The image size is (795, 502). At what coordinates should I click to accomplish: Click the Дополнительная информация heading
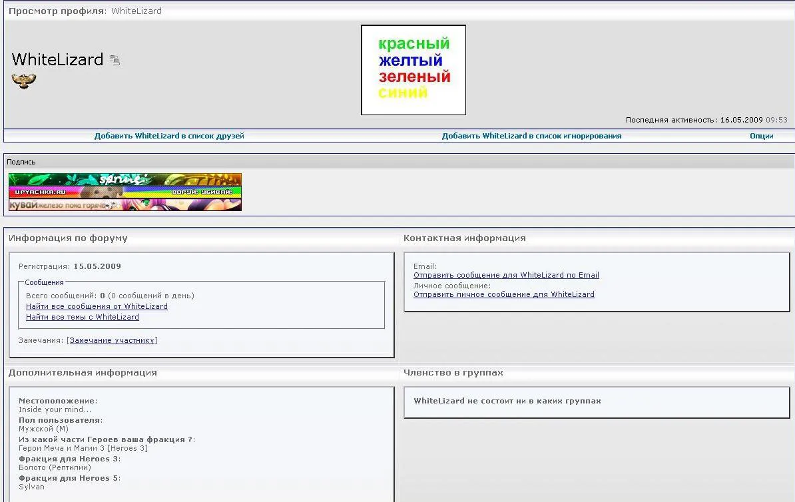pos(83,372)
